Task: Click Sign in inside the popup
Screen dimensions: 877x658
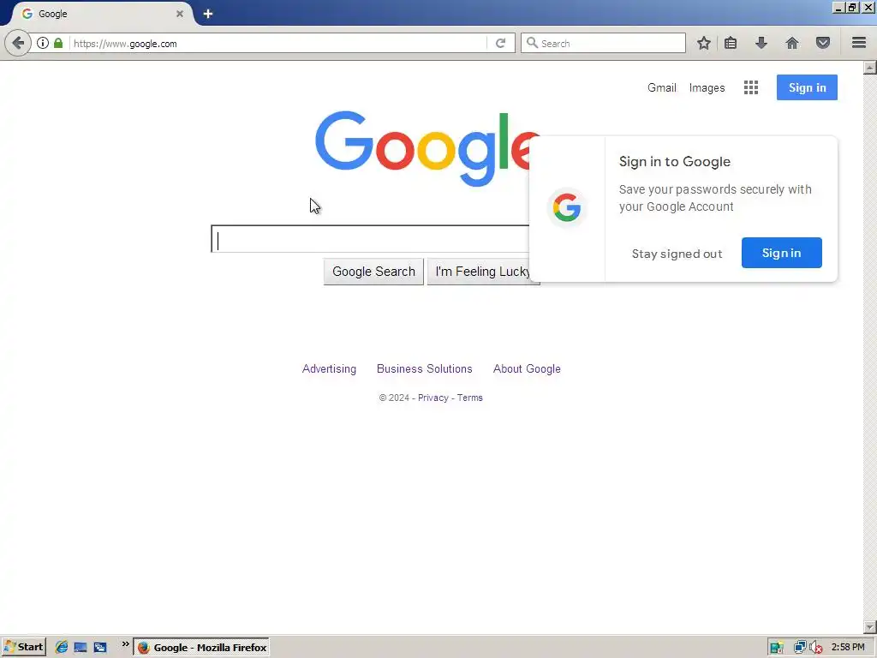Action: [x=781, y=253]
